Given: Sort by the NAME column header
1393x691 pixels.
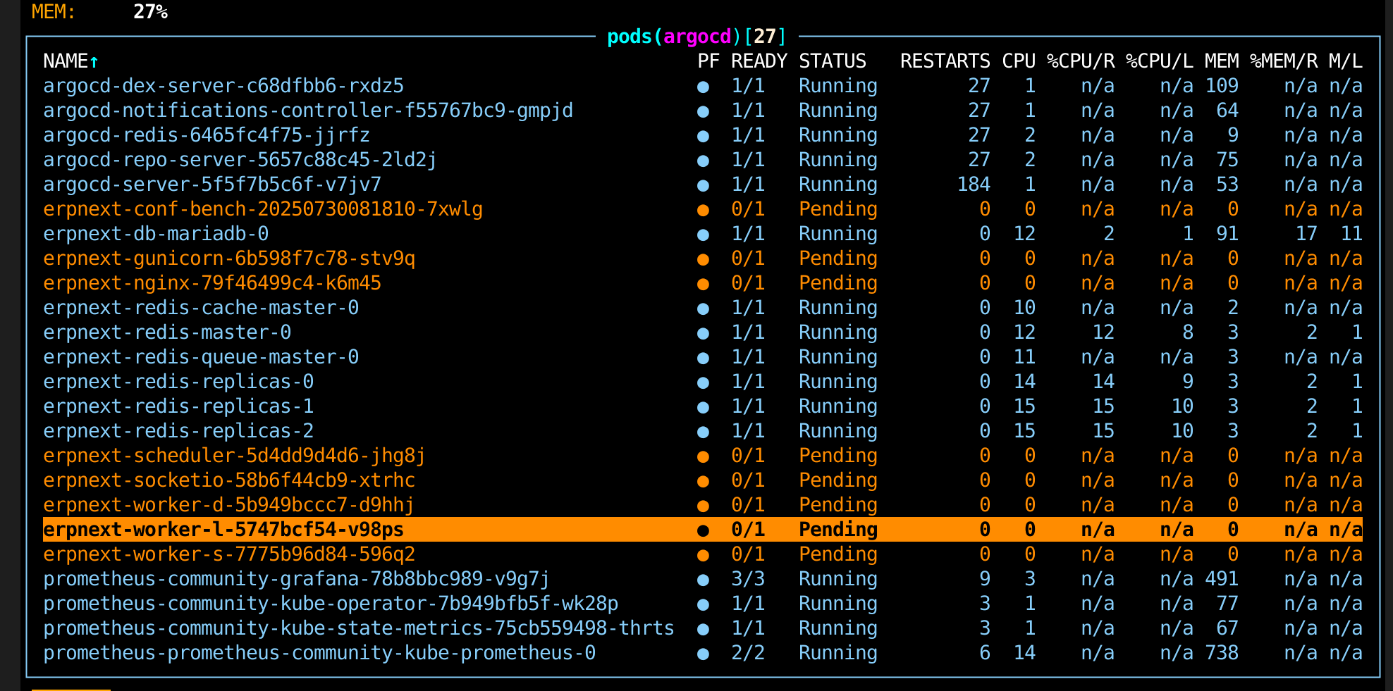Looking at the screenshot, I should 70,61.
